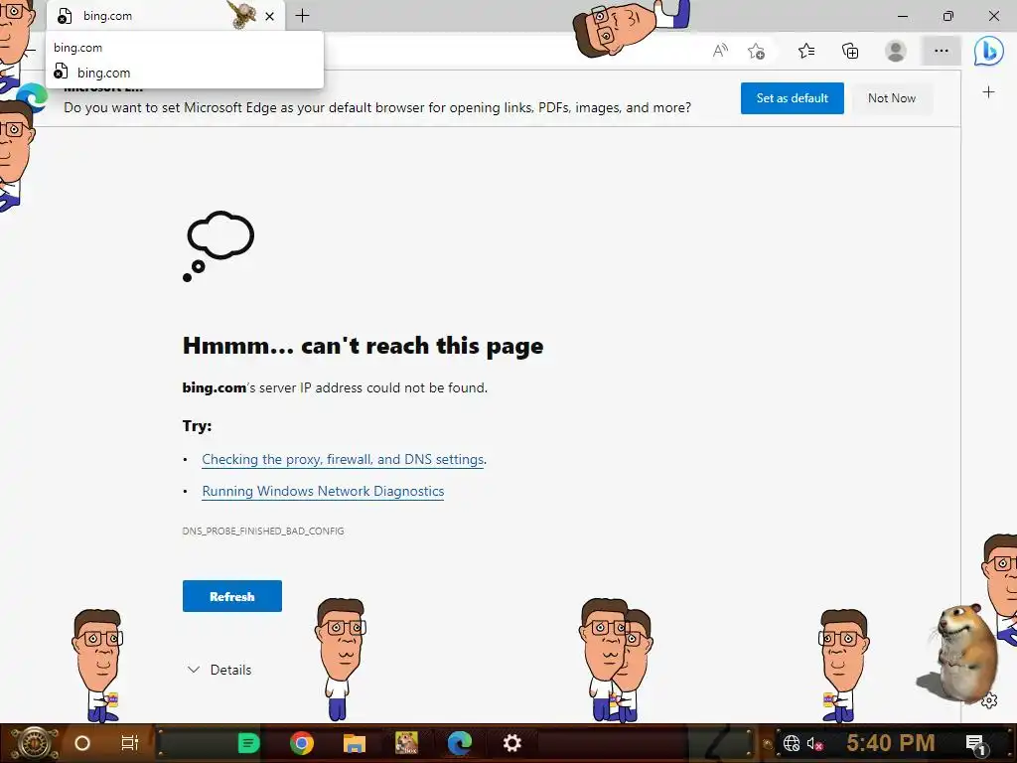Open hamster app icon on taskbar

click(x=406, y=743)
